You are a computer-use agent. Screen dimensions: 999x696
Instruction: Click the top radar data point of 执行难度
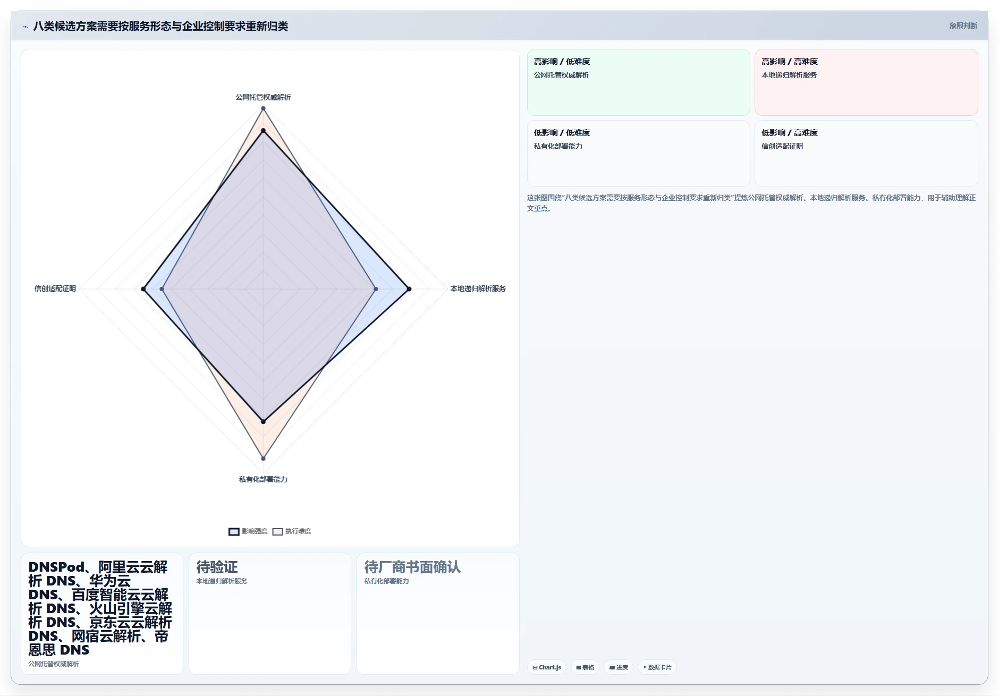tap(263, 108)
